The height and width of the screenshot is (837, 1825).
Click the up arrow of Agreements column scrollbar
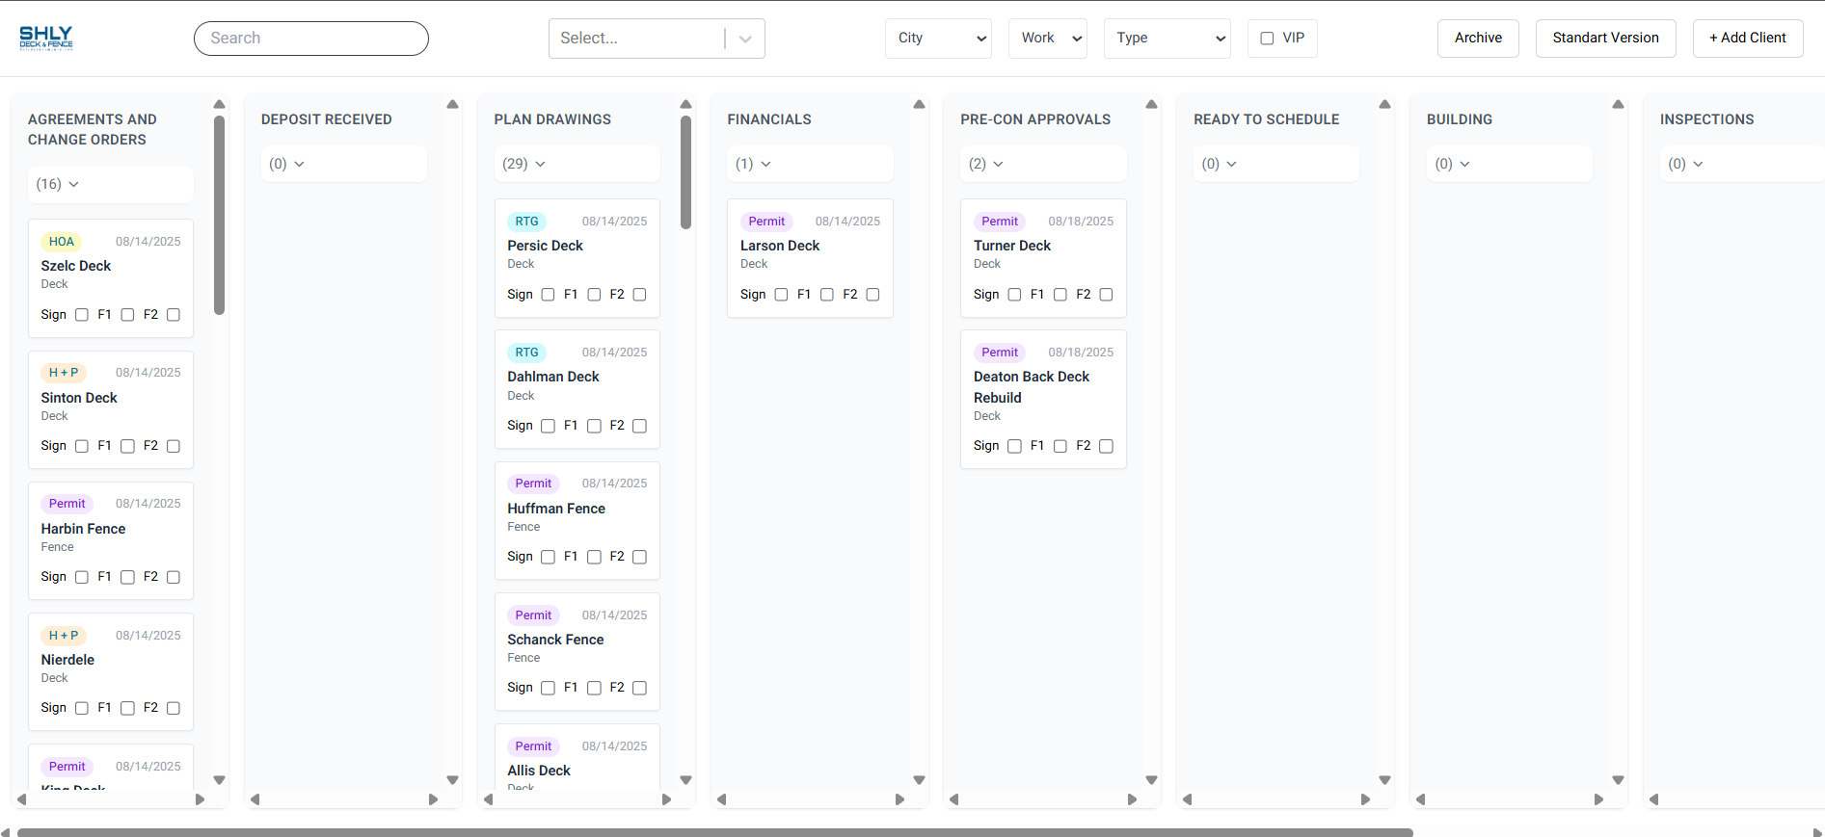click(219, 104)
